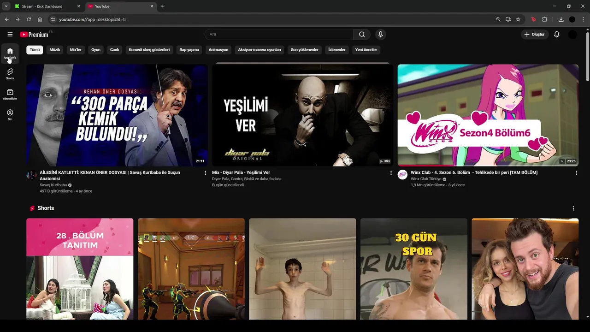Open the shooter game short thumbnail
The width and height of the screenshot is (590, 332).
(x=191, y=269)
